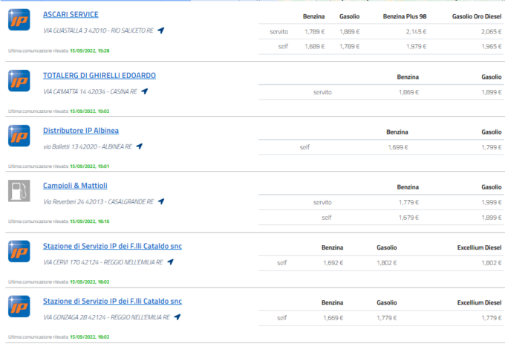This screenshot has width=505, height=344.
Task: Open directions arrow for Via Guastalla 3
Action: [161, 30]
